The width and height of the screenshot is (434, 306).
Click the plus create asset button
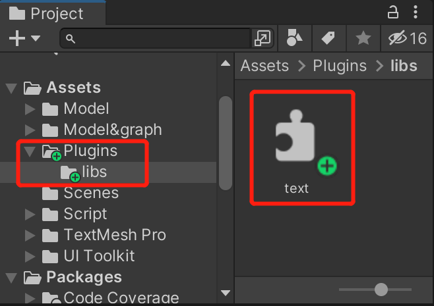[17, 38]
